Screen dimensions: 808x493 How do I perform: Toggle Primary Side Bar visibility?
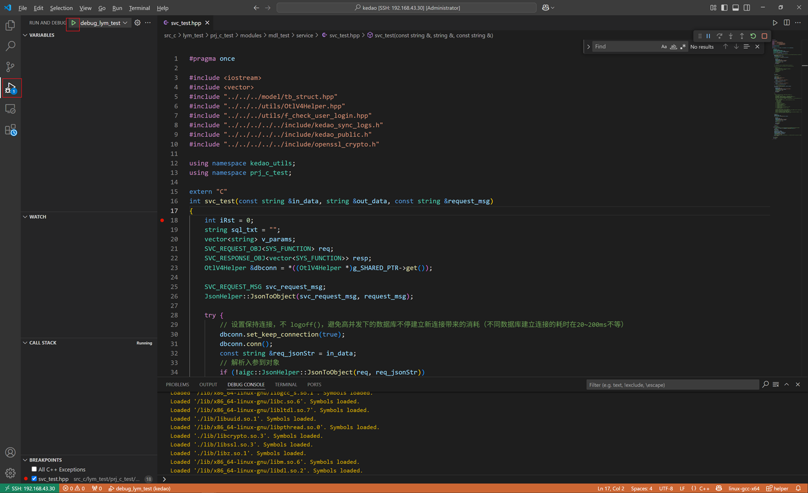pos(724,8)
